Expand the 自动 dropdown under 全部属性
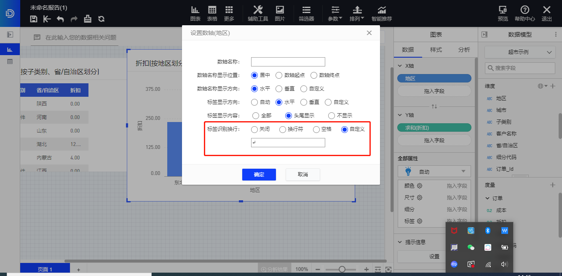This screenshot has height=276, width=562. pos(434,171)
